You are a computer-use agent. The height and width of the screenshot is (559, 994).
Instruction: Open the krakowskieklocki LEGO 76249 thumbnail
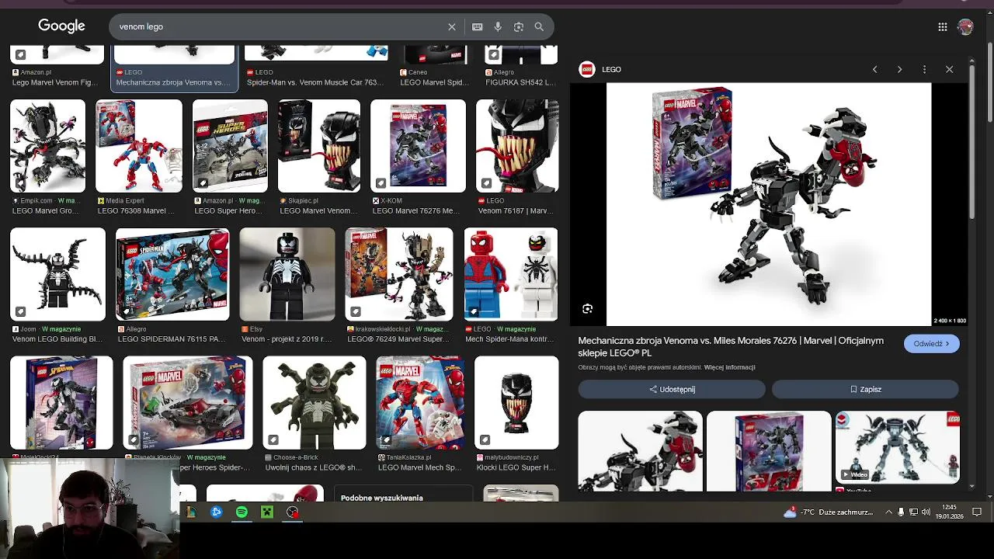[399, 274]
